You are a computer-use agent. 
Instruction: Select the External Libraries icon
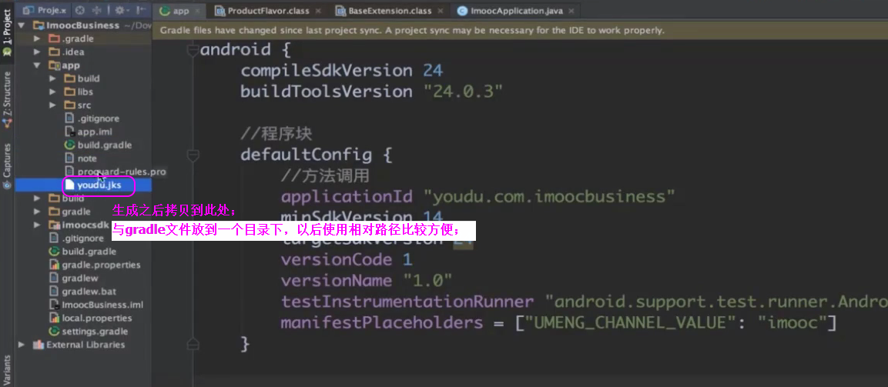point(39,345)
